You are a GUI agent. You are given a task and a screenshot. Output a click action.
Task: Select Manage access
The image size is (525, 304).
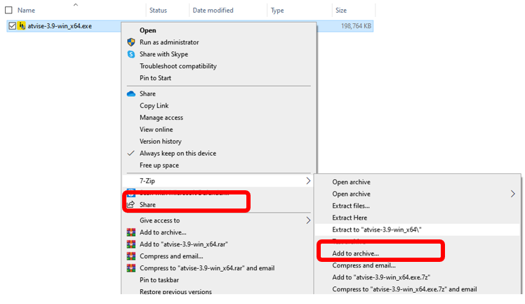pyautogui.click(x=161, y=117)
